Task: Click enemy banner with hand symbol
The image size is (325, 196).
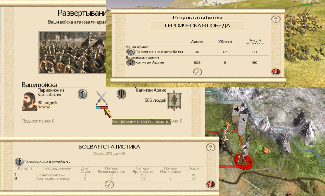Action: pyautogui.click(x=174, y=100)
